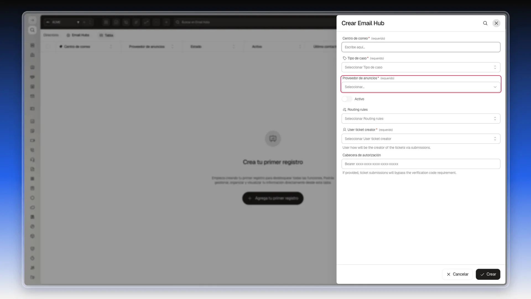Click the bypass verification code helper text
Viewport: 531px width, 299px height.
(x=399, y=173)
